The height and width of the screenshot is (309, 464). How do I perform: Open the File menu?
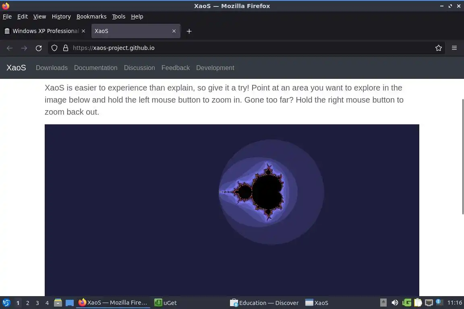click(7, 16)
